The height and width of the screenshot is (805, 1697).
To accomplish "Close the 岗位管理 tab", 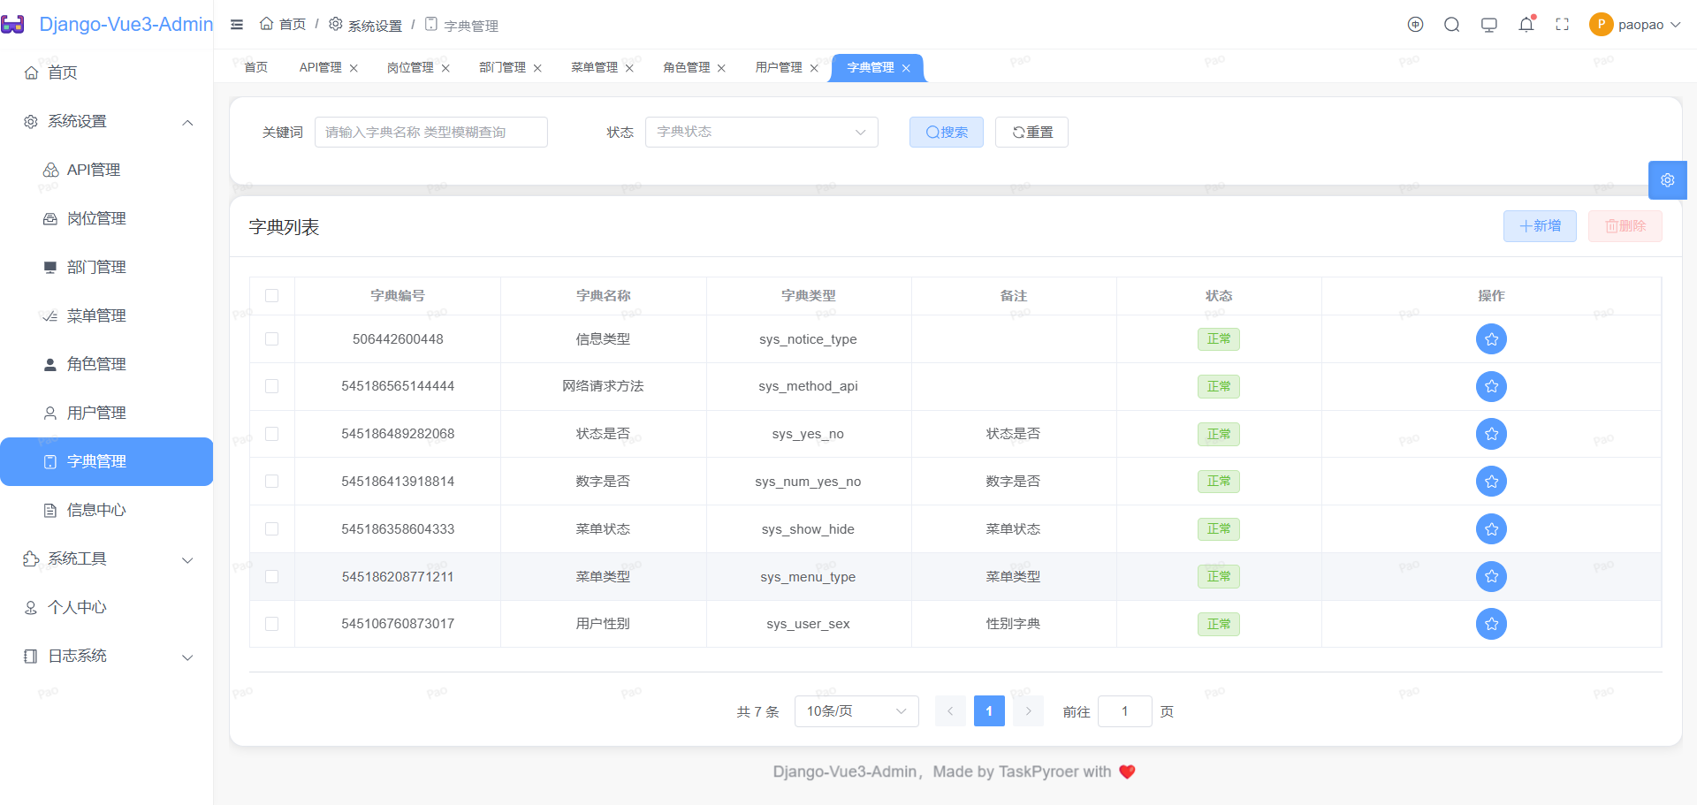I will pos(445,68).
